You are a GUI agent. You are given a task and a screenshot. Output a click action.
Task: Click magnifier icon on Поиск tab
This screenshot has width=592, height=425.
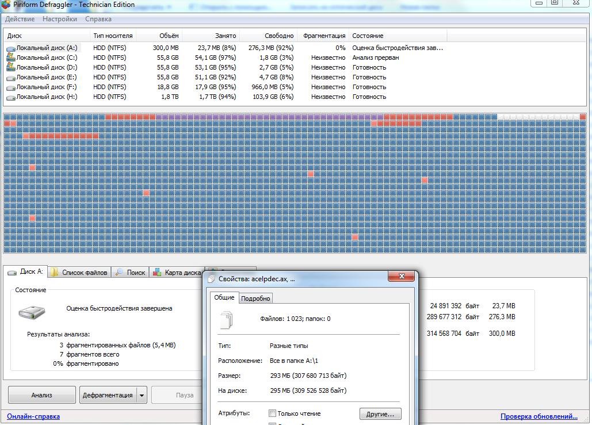(119, 272)
